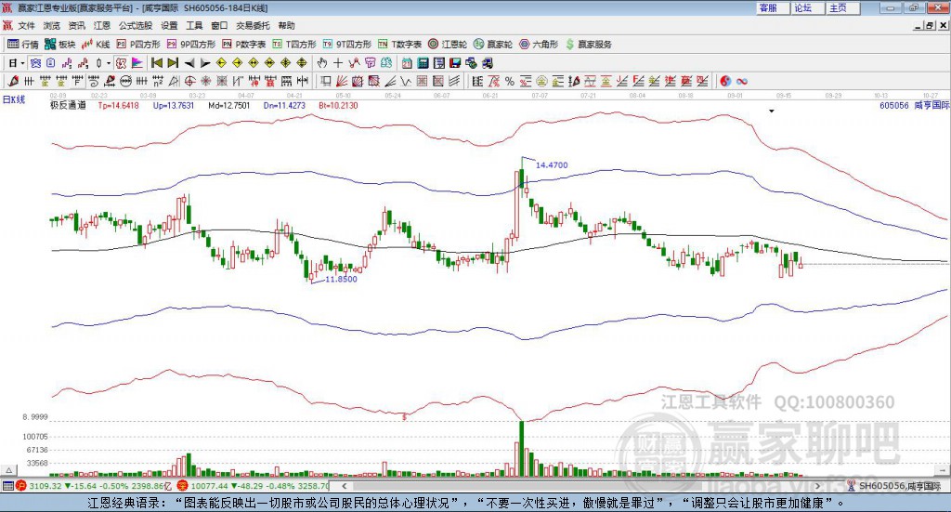Expand the period type dropdown arrow
Image resolution: width=951 pixels, height=512 pixels.
click(x=23, y=63)
